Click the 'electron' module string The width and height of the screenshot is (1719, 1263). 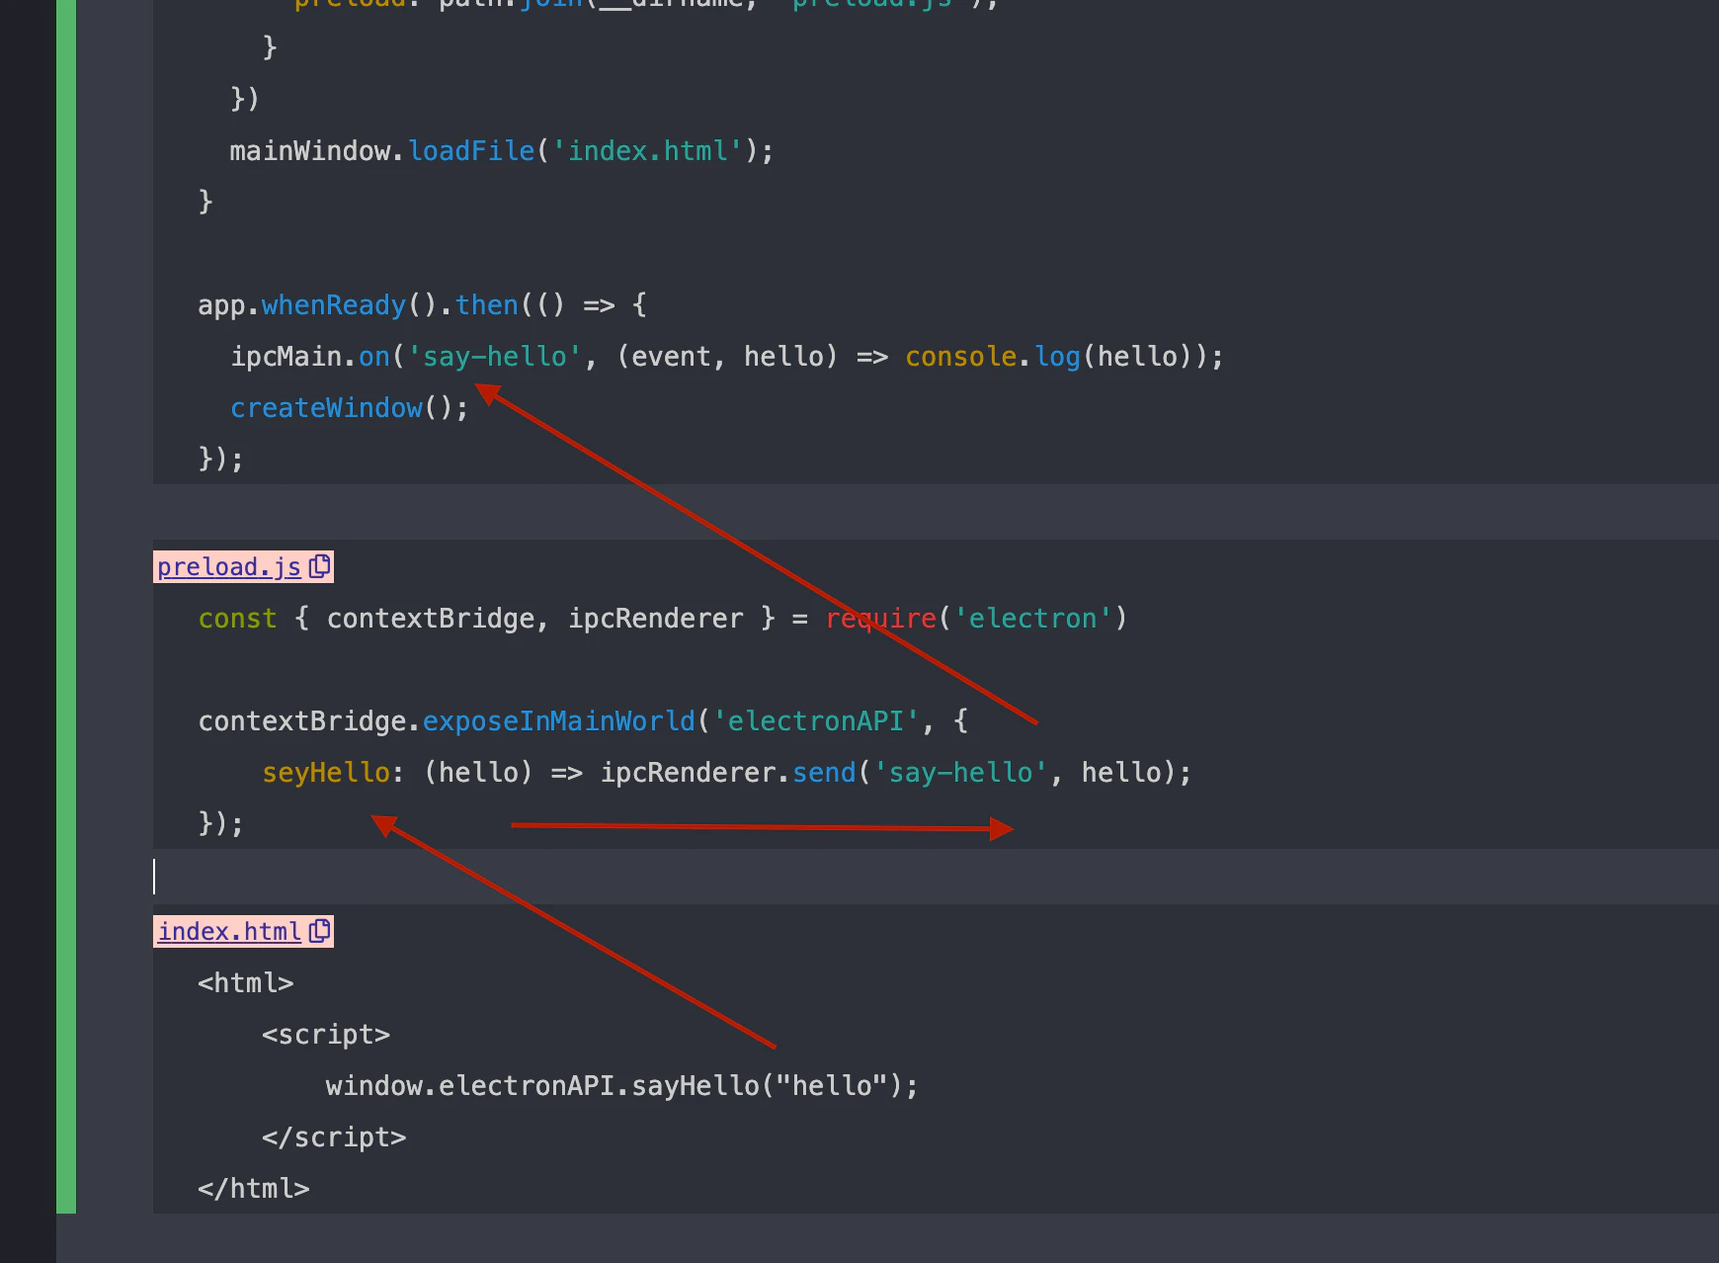1032,618
